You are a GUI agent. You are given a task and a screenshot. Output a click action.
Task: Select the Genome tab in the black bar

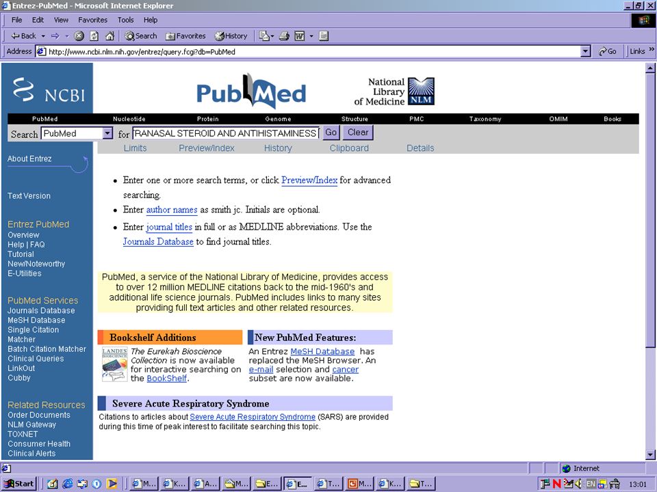278,119
